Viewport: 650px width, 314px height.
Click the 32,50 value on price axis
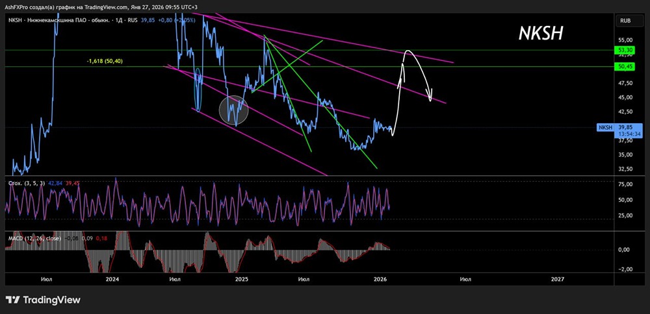625,169
